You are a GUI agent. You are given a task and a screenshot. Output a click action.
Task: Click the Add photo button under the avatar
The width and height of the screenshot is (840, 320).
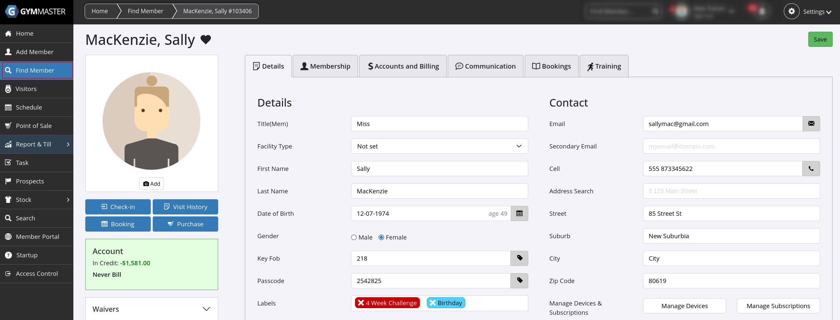point(152,184)
